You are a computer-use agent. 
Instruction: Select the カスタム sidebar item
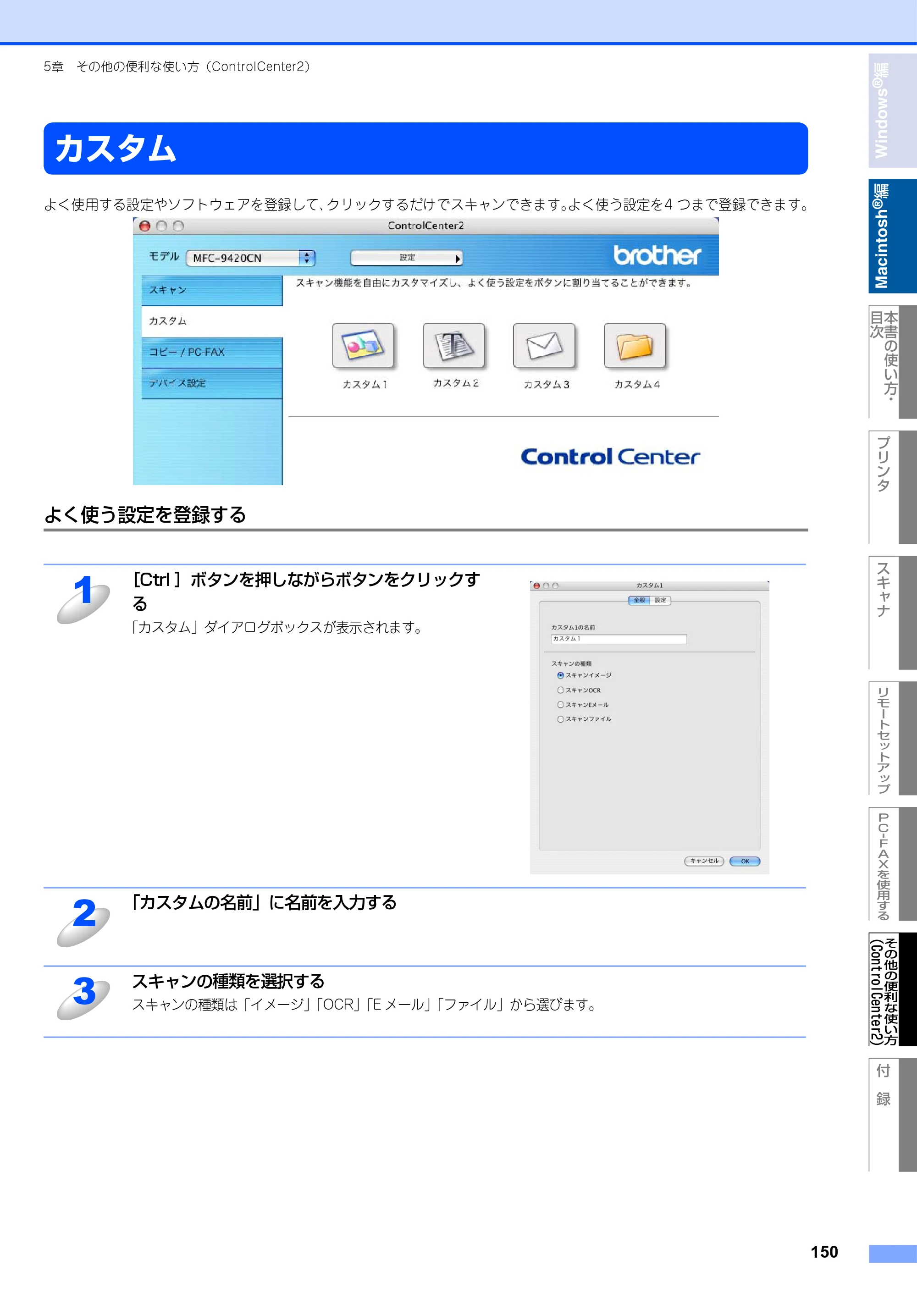click(212, 321)
